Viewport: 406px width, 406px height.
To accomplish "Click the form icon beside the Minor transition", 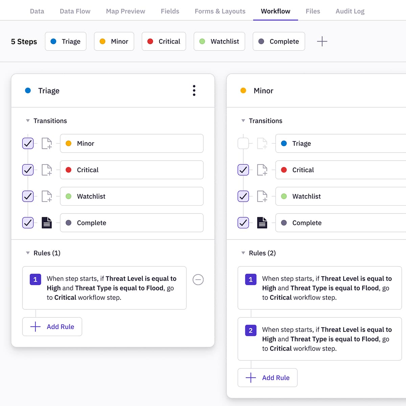I will [47, 143].
